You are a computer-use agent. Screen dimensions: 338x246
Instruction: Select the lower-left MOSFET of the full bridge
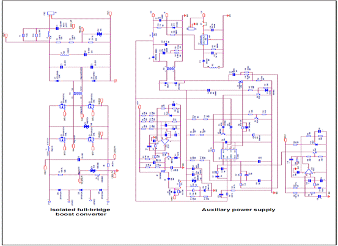(62, 139)
